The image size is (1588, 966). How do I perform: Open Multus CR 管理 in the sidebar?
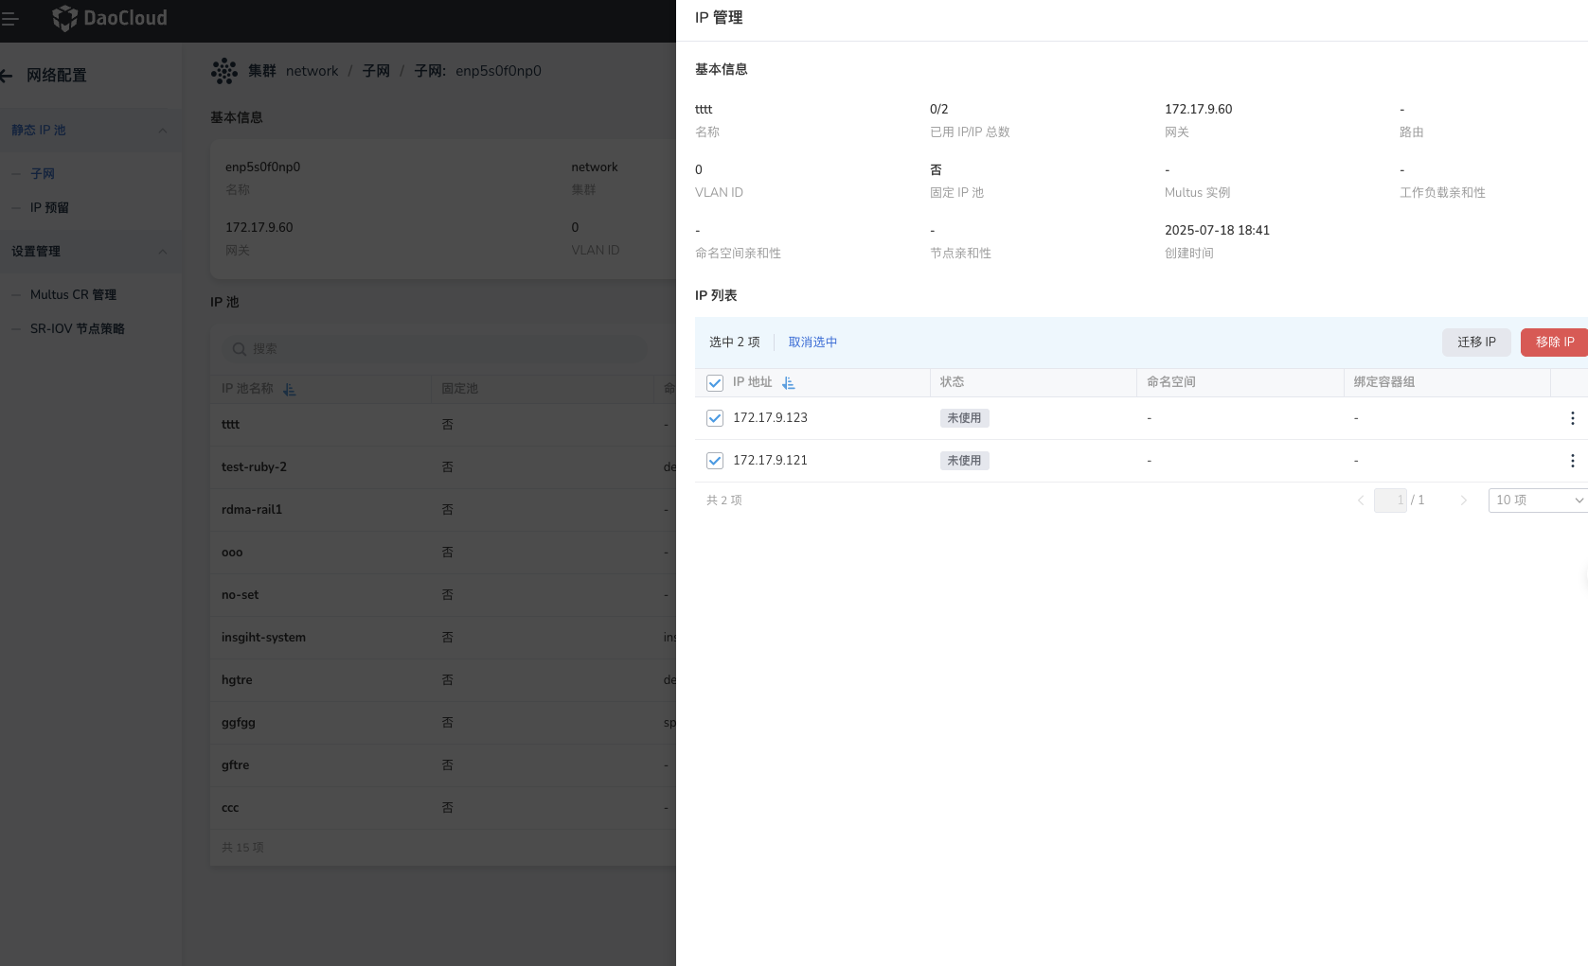click(x=74, y=294)
